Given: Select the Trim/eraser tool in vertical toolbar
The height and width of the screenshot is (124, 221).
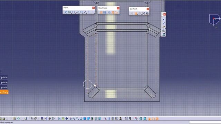Looking at the screenshot, I should pyautogui.click(x=164, y=27).
